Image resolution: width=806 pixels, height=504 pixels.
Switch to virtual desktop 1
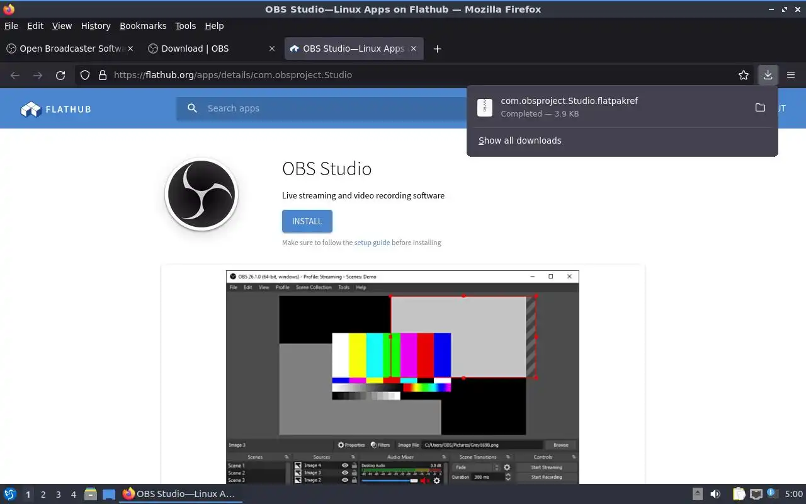click(x=28, y=495)
